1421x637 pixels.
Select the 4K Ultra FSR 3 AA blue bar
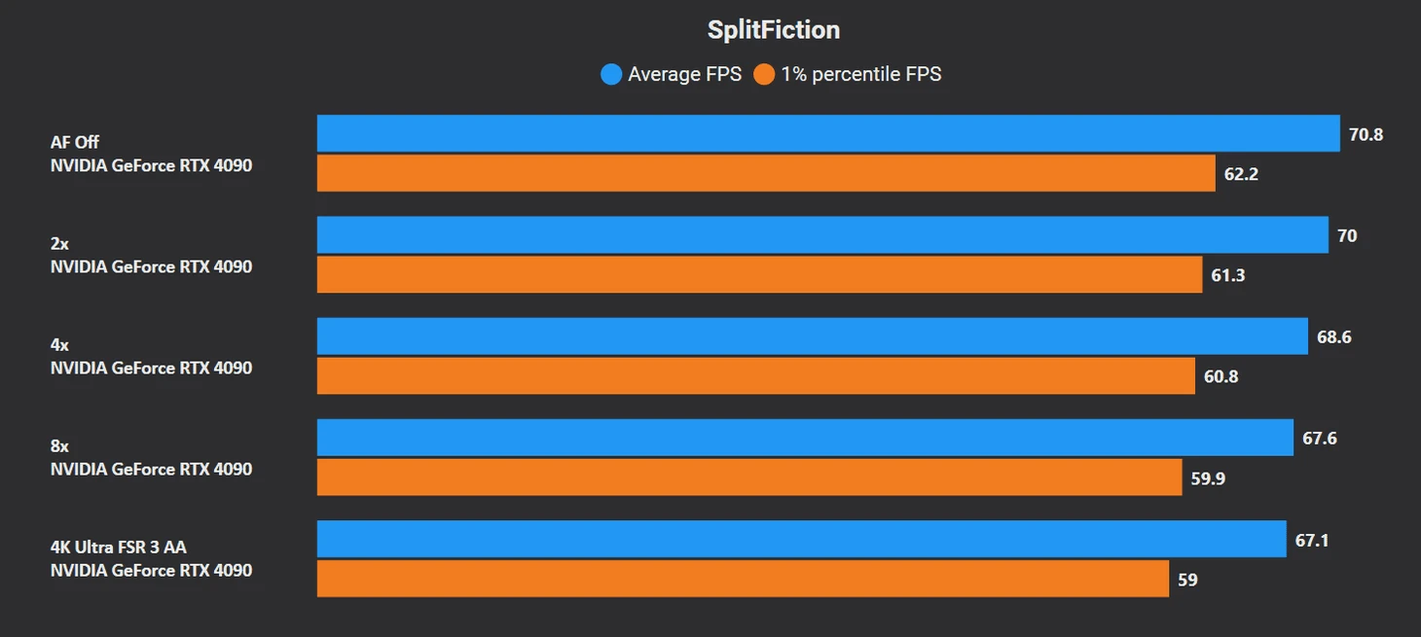point(802,538)
